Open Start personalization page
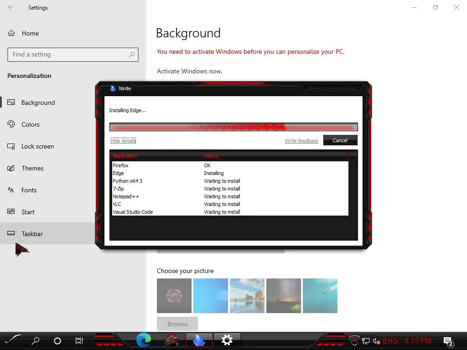 tap(28, 212)
